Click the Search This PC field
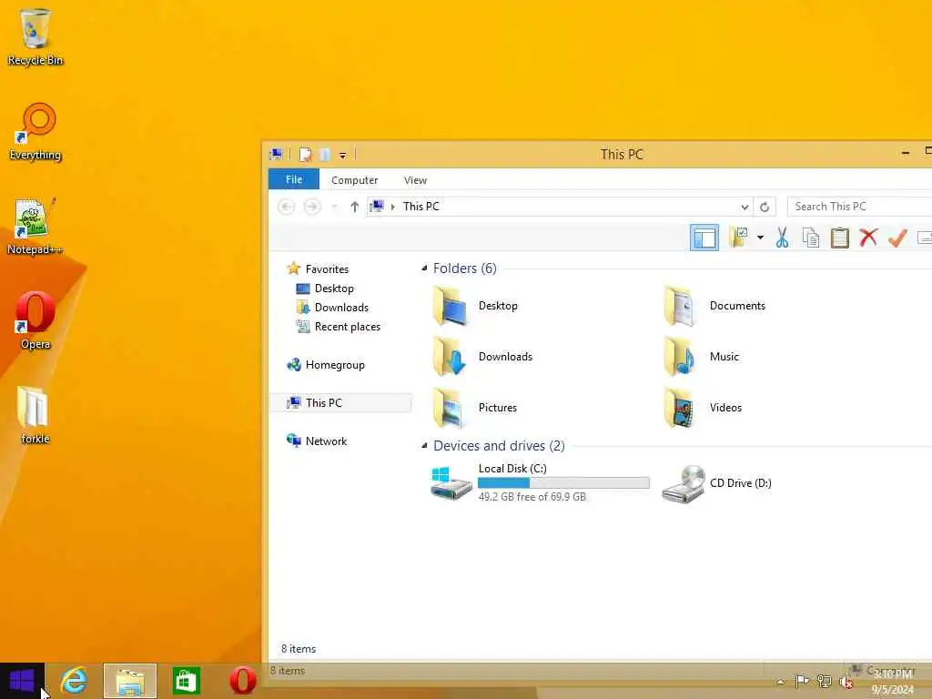932x699 pixels. point(859,207)
